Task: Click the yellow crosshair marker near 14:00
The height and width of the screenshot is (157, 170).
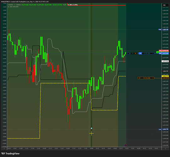Action: (x=91, y=133)
